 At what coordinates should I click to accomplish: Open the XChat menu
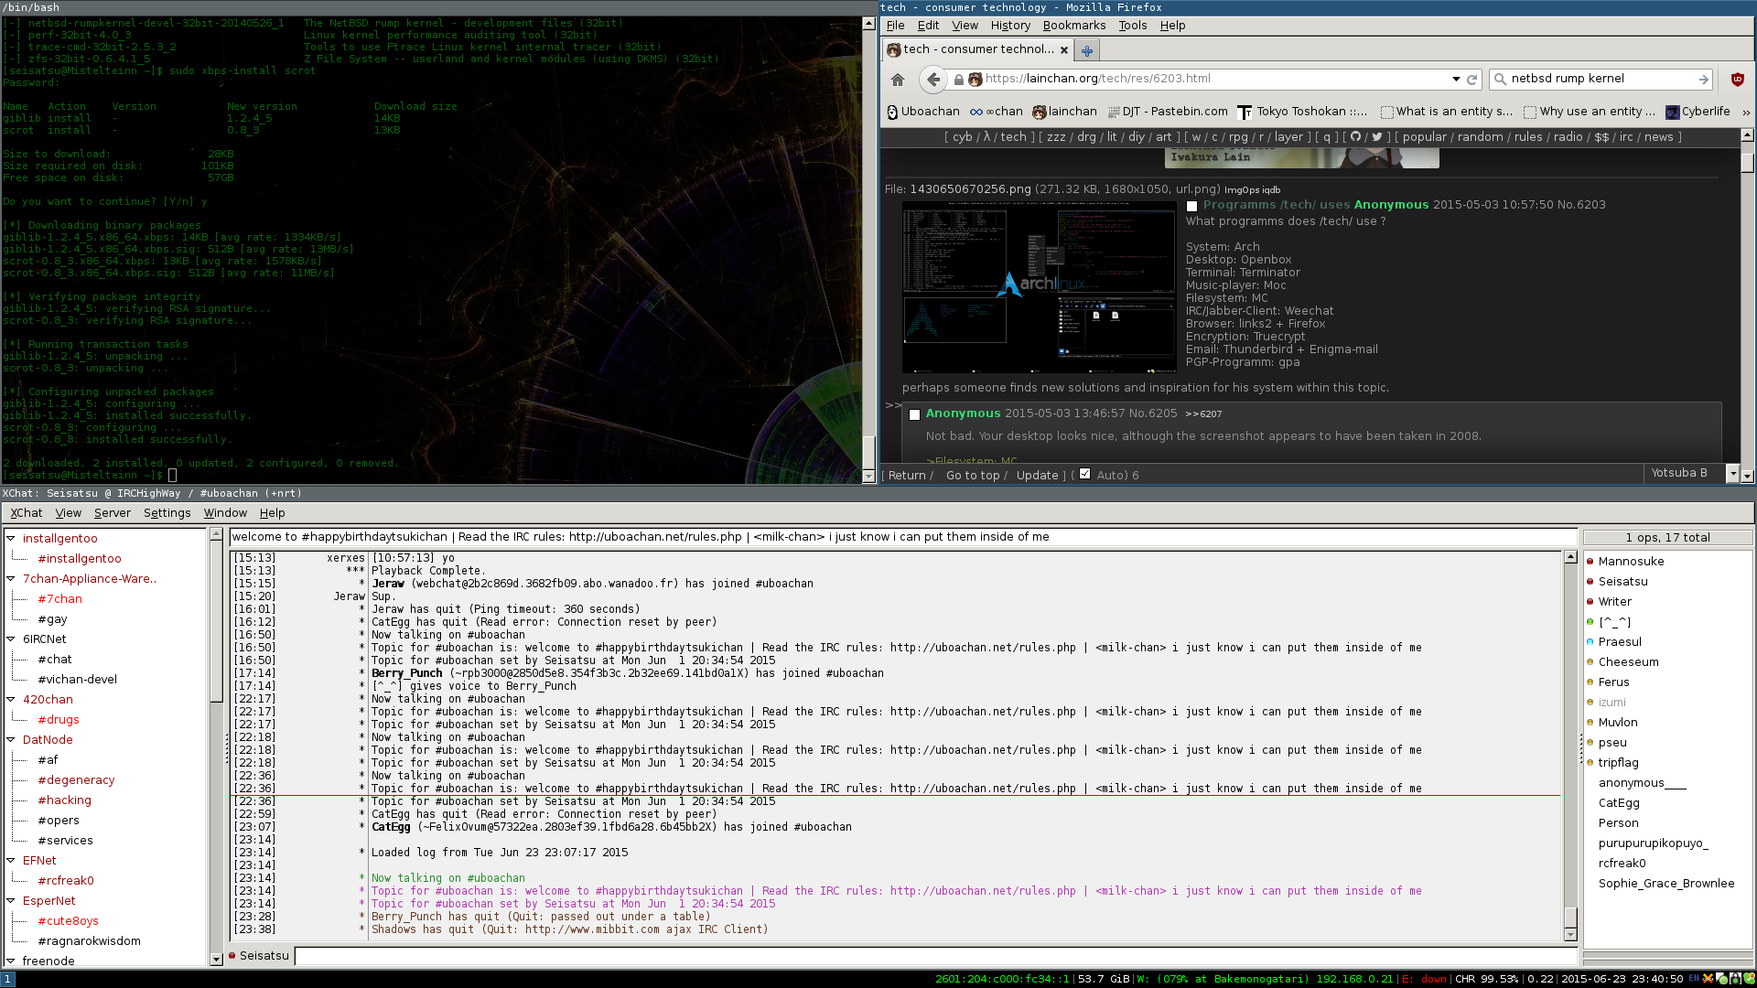(x=27, y=513)
